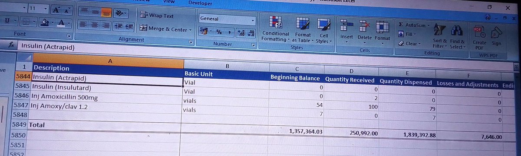
Task: Decrease cell indent
Action: [x=118, y=26]
